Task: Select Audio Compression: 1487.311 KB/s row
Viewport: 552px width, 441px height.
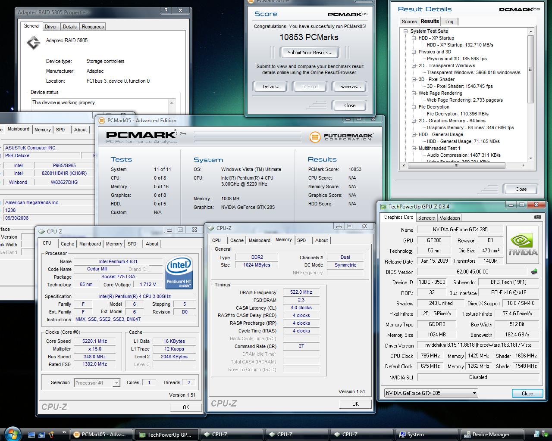Action: click(x=464, y=155)
